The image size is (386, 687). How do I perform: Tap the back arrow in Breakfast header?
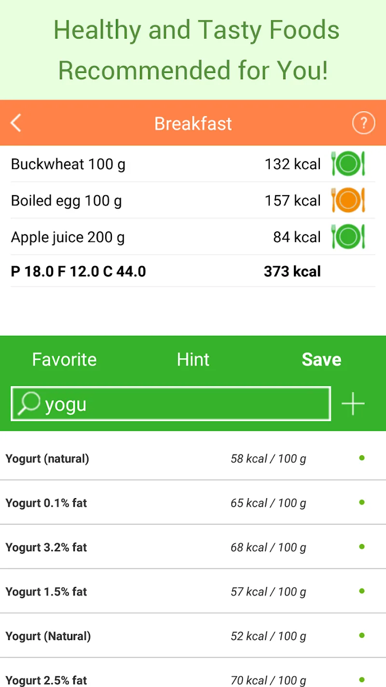pyautogui.click(x=16, y=123)
